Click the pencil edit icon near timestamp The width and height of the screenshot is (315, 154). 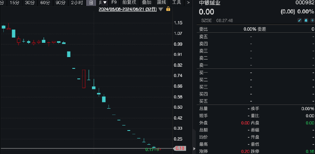(299, 21)
